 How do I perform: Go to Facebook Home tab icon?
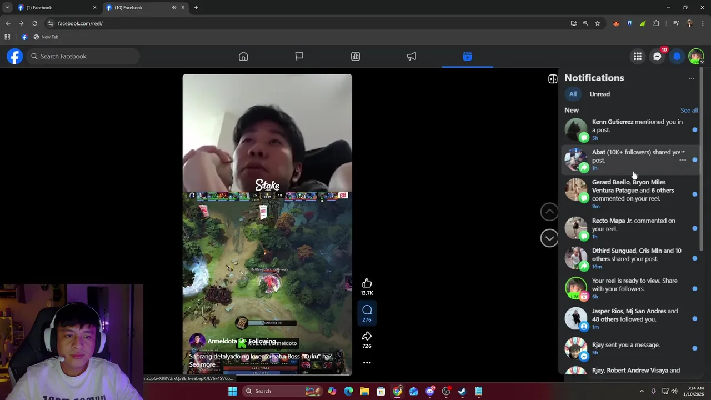[x=243, y=56]
